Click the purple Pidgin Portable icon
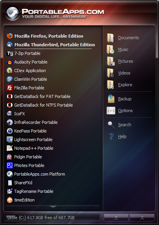The image size is (159, 225). pyautogui.click(x=10, y=157)
